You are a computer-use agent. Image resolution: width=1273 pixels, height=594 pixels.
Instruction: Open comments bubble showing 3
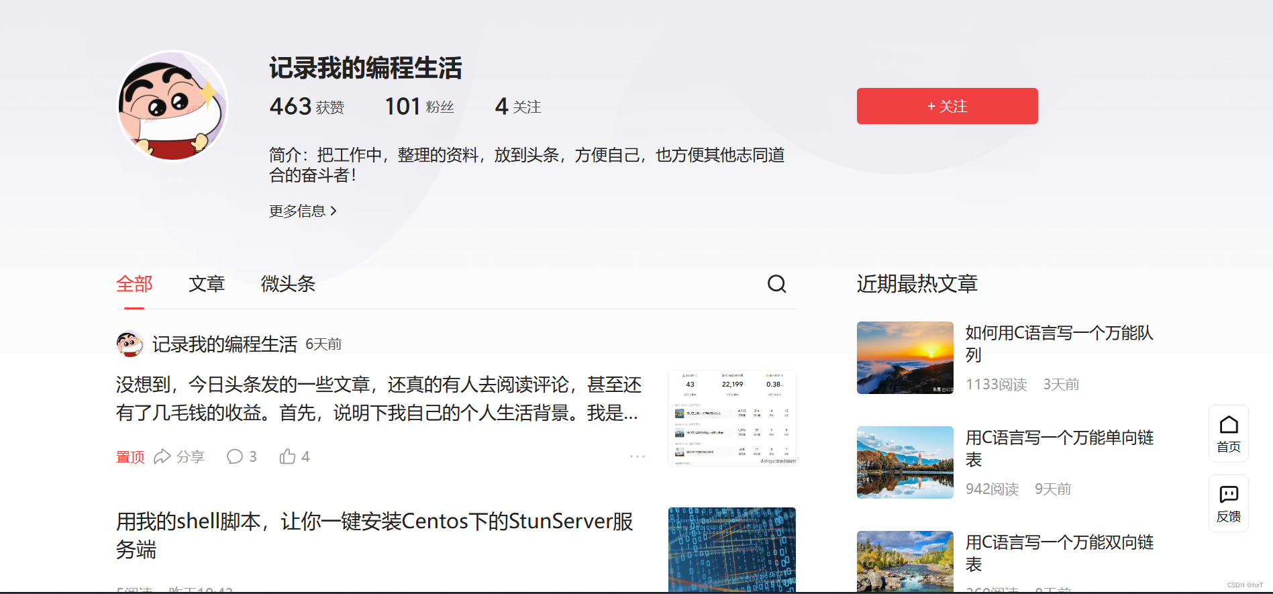[x=242, y=456]
